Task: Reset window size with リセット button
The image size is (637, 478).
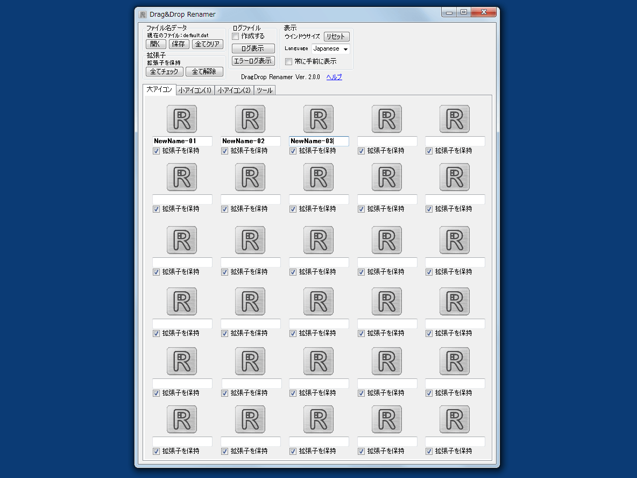Action: point(336,37)
